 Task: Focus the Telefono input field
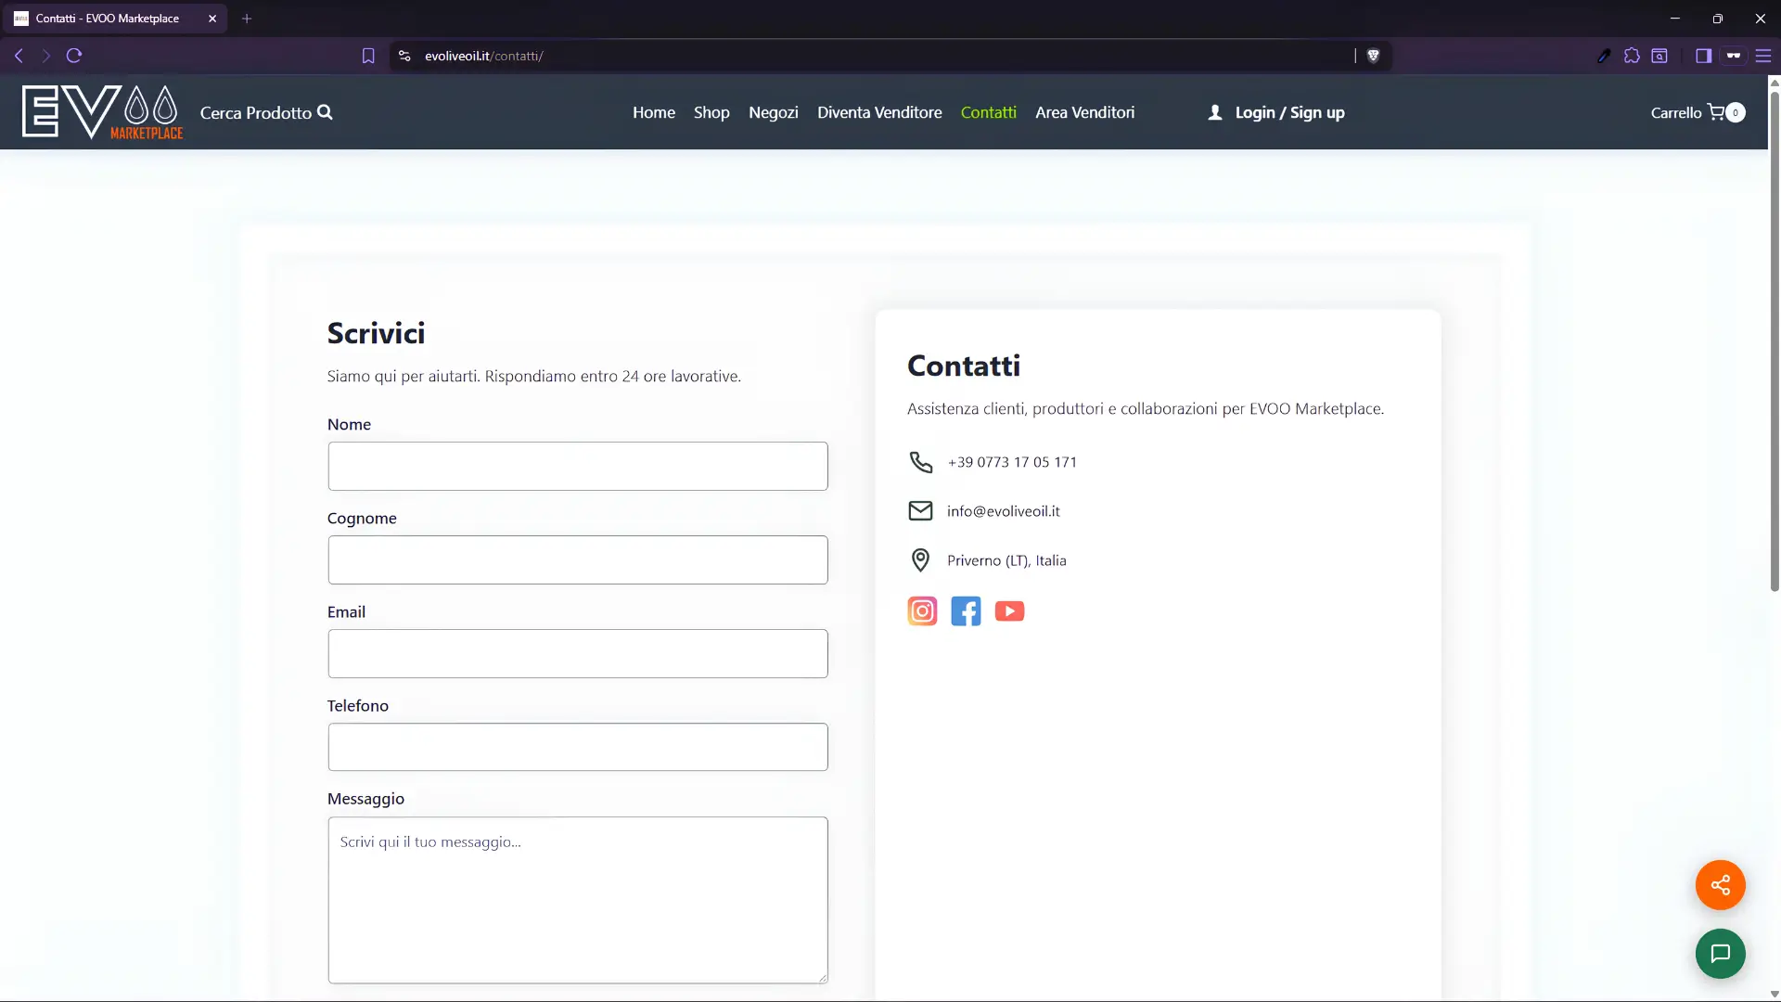pos(577,748)
